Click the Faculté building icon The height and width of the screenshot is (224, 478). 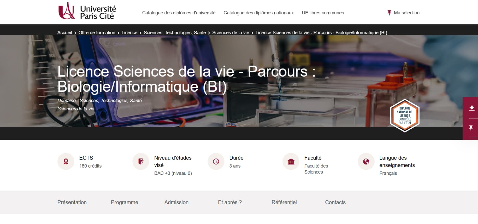pos(291,162)
